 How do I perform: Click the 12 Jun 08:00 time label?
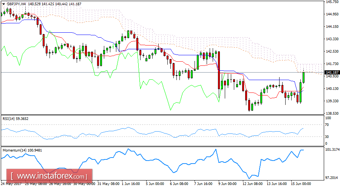coord(252,184)
